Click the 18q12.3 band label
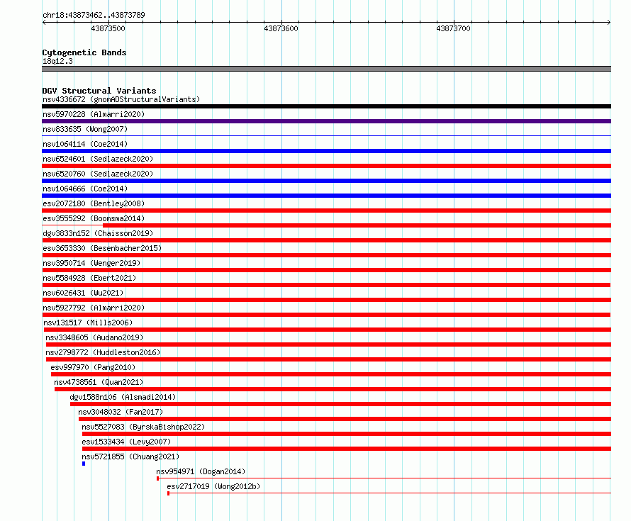Screen dimensions: 631x521 point(57,61)
